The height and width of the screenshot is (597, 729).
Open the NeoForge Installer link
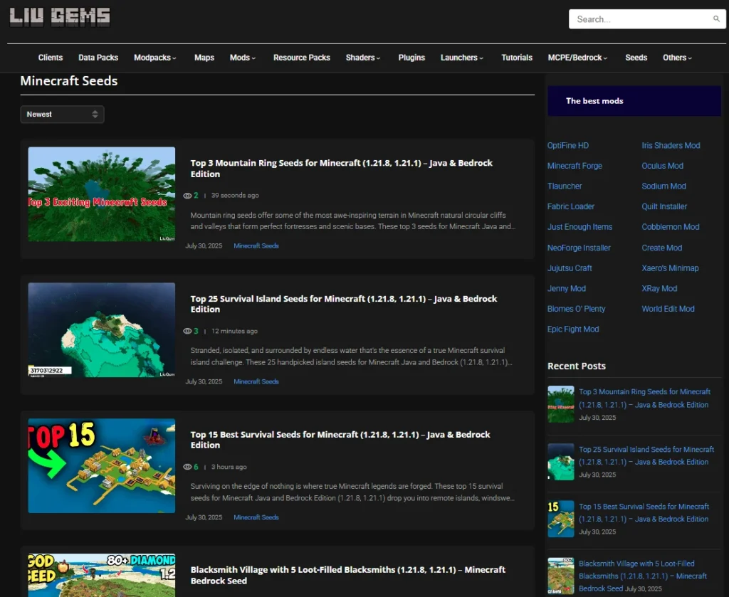(x=579, y=248)
